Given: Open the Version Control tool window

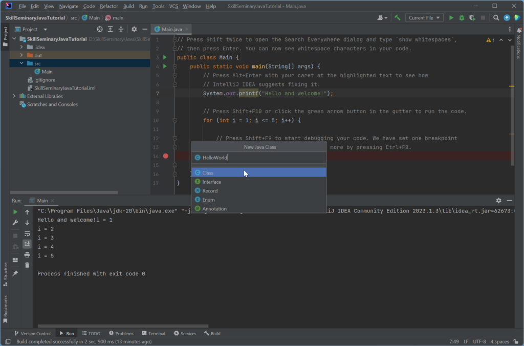Looking at the screenshot, I should pos(32,333).
